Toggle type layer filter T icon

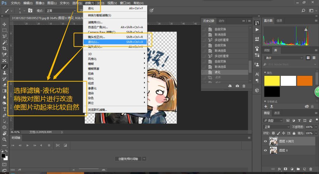point(299,120)
